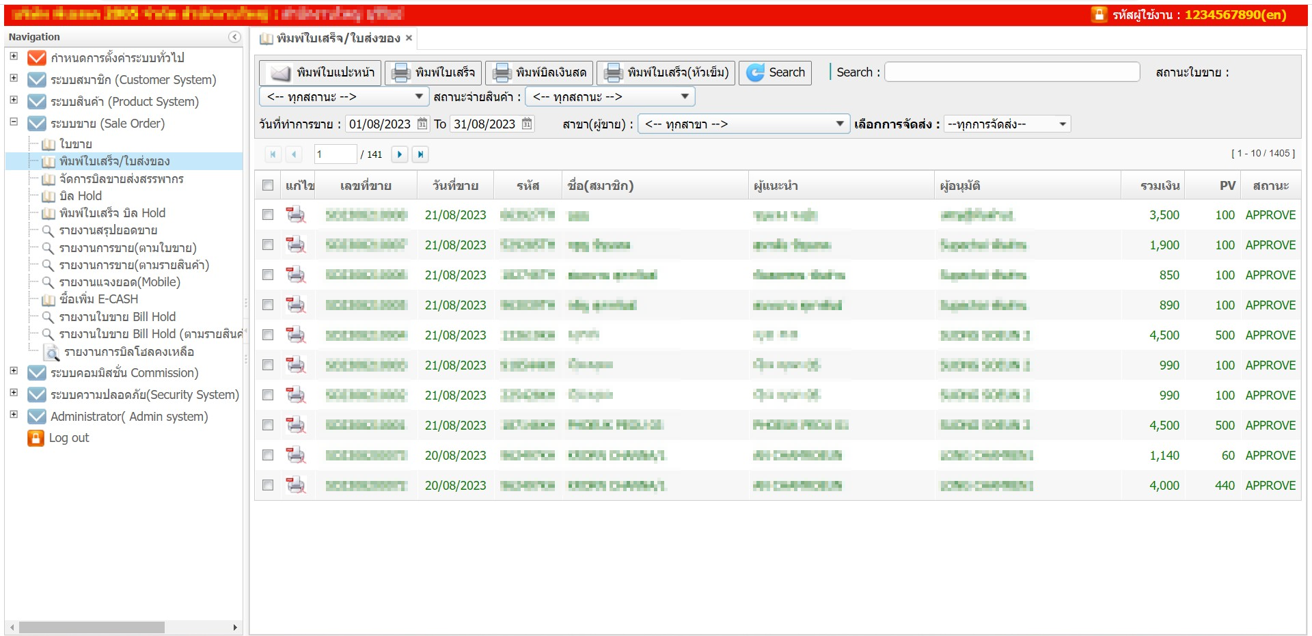The width and height of the screenshot is (1312, 636).
Task: Jump to last page arrow
Action: coord(420,154)
